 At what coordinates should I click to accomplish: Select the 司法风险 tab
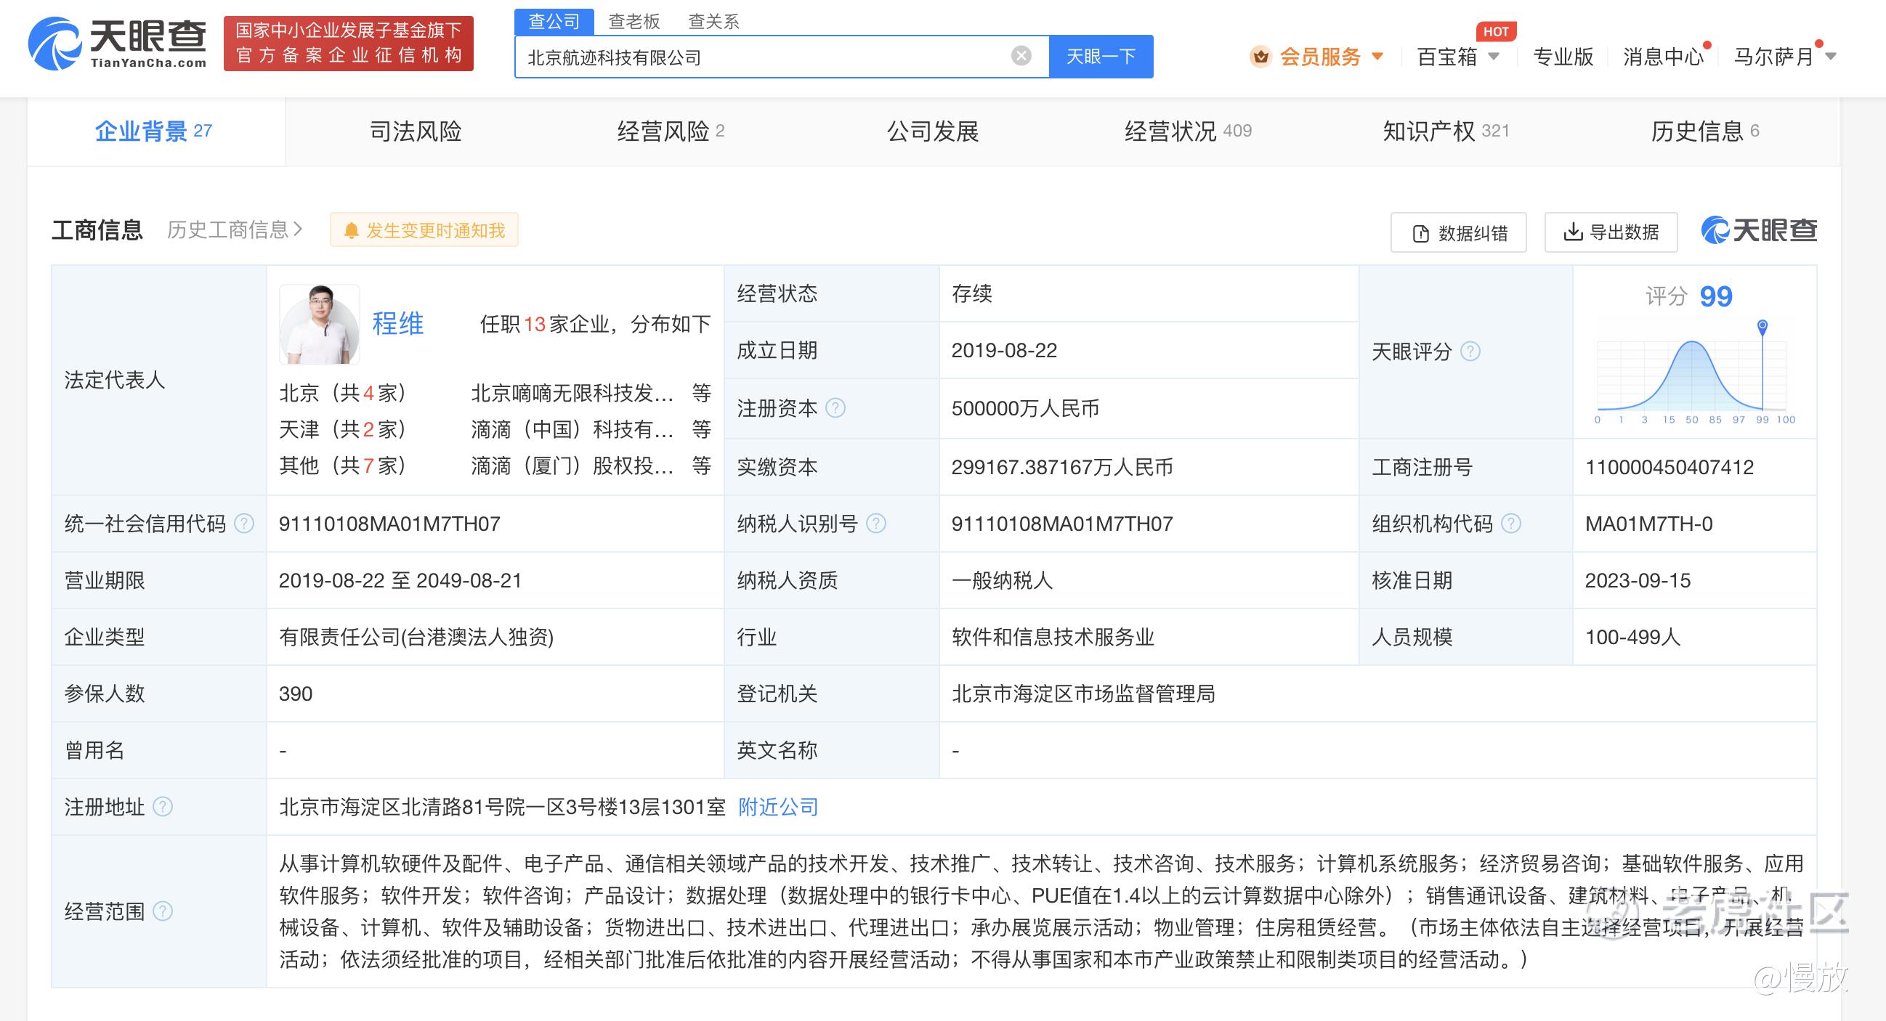coord(415,131)
